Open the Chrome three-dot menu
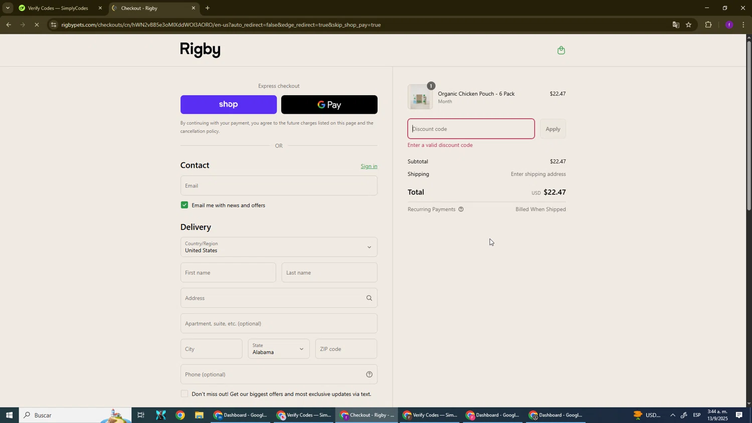This screenshot has height=423, width=752. [x=743, y=25]
